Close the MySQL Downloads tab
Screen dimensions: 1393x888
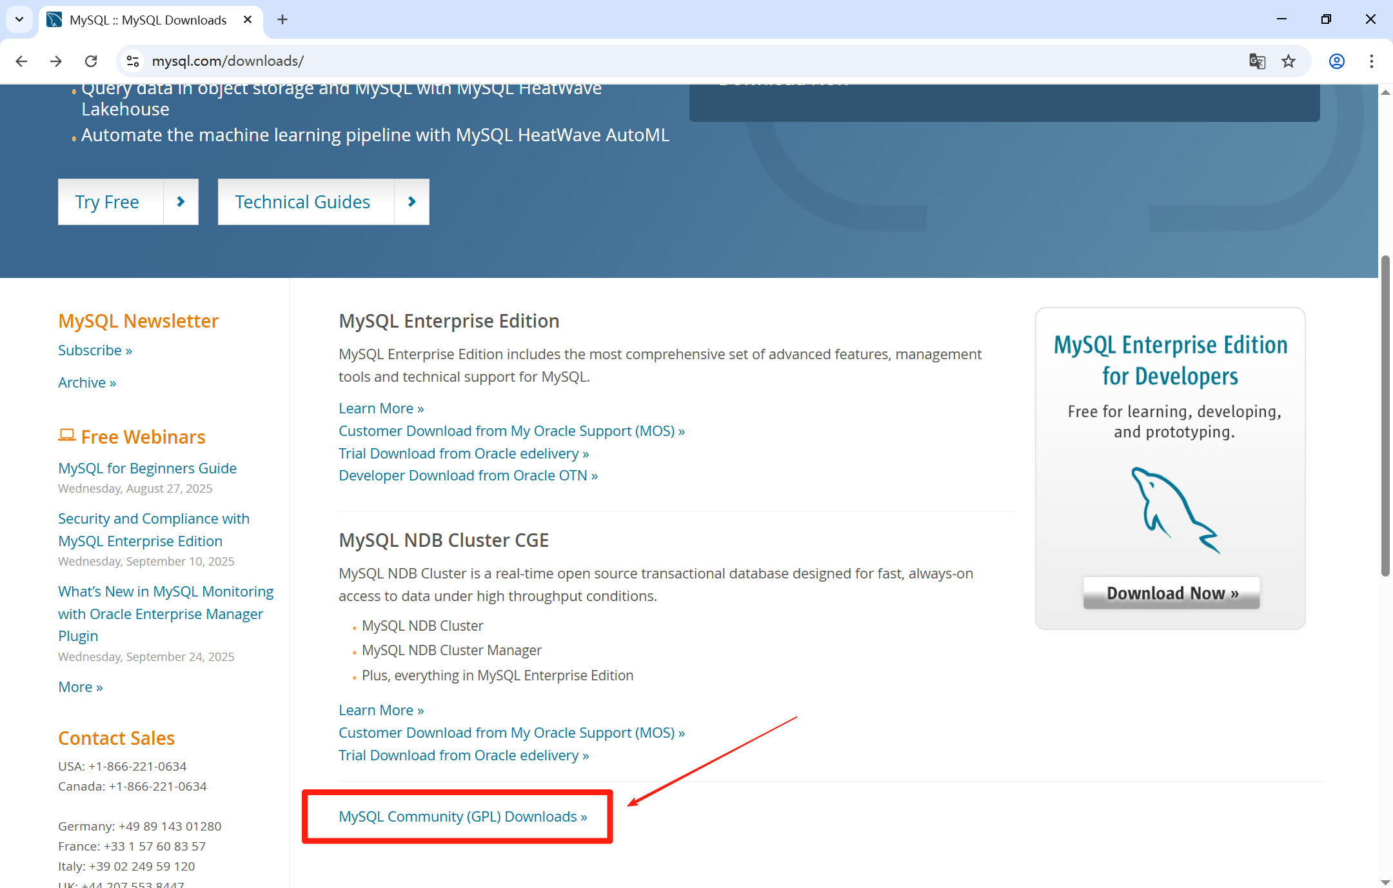248,20
